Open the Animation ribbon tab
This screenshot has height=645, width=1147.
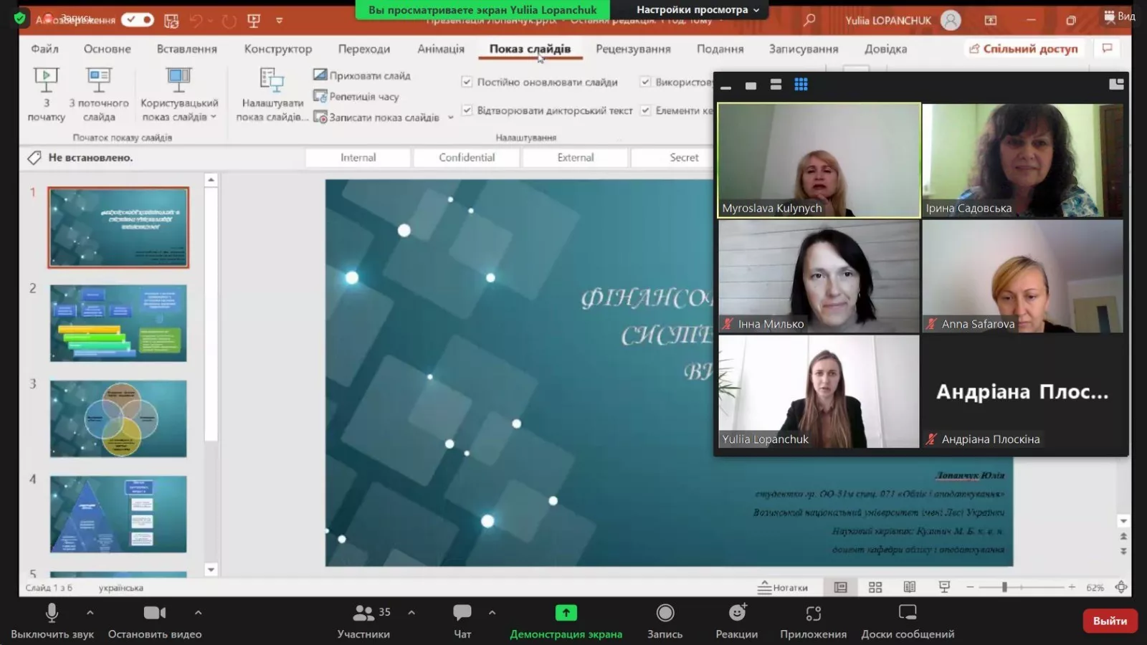(440, 49)
